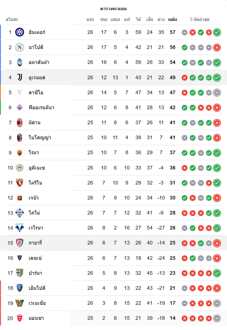Open the โบโลญญ่า team link
The image size is (227, 330).
point(40,138)
